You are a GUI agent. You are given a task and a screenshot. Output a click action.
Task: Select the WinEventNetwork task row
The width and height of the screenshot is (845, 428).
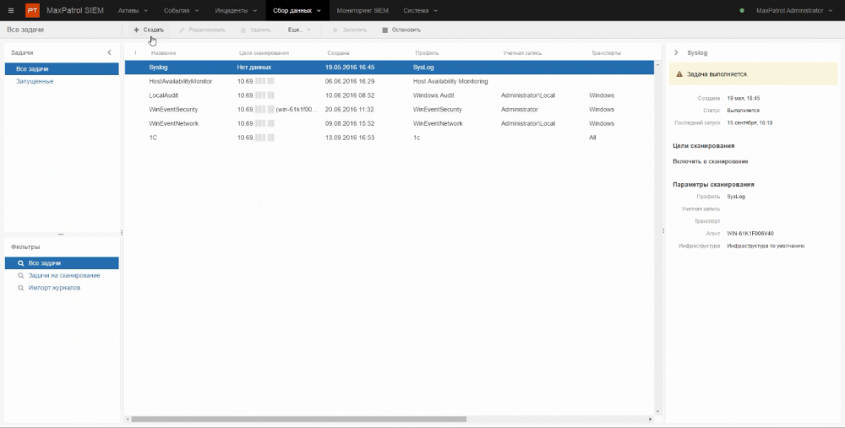pos(389,123)
